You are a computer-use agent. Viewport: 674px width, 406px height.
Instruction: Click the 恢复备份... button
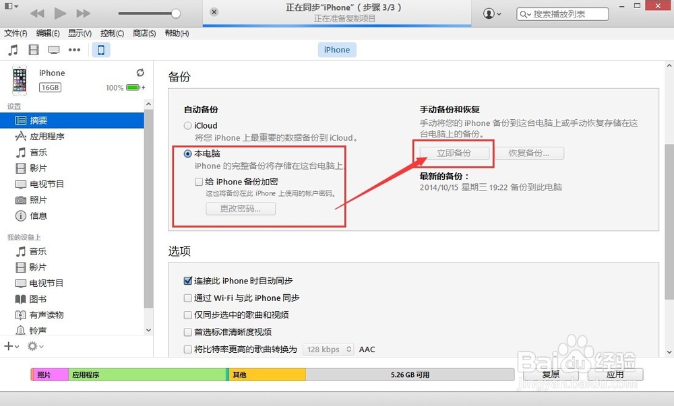pyautogui.click(x=529, y=153)
